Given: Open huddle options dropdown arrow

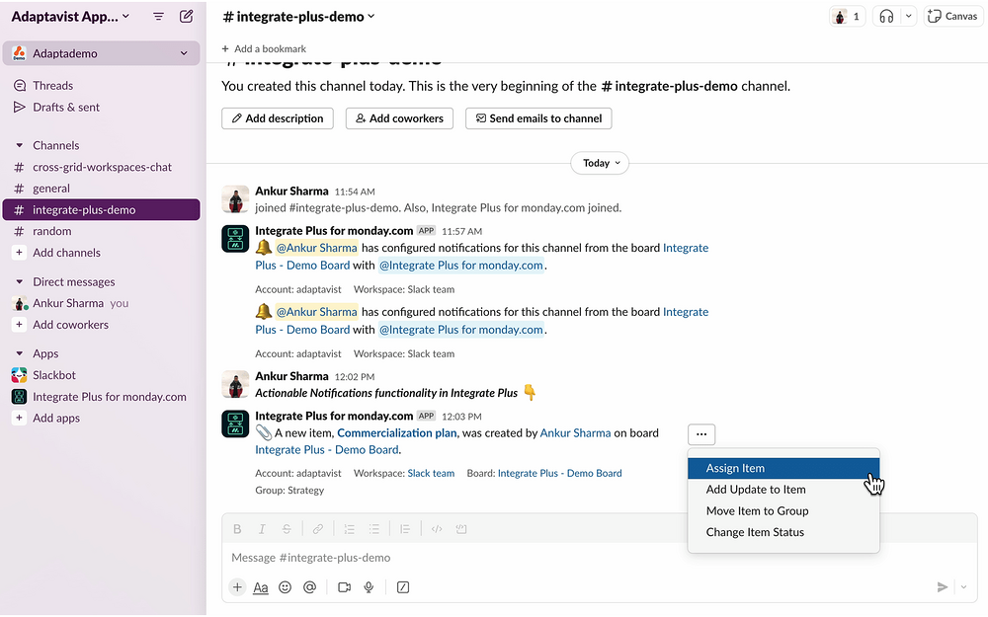Looking at the screenshot, I should [x=908, y=17].
